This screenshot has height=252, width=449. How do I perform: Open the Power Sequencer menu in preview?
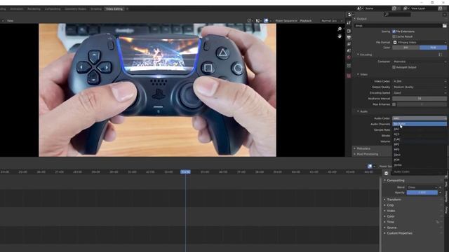pos(286,20)
